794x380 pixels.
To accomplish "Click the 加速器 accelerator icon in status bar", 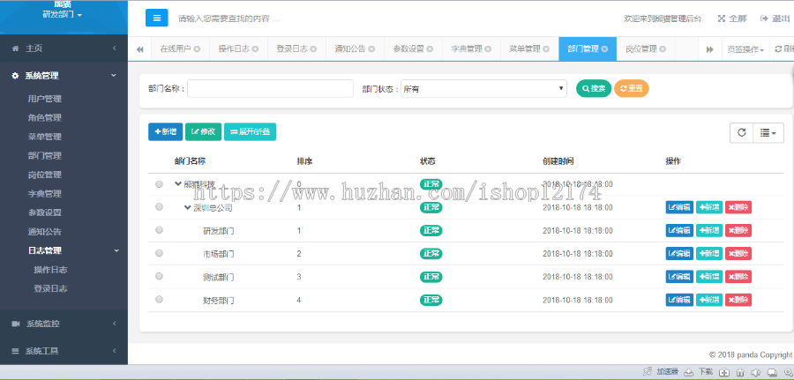I will click(647, 372).
